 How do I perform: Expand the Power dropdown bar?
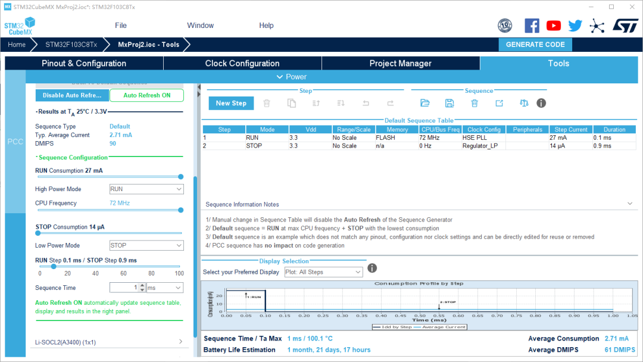point(292,77)
